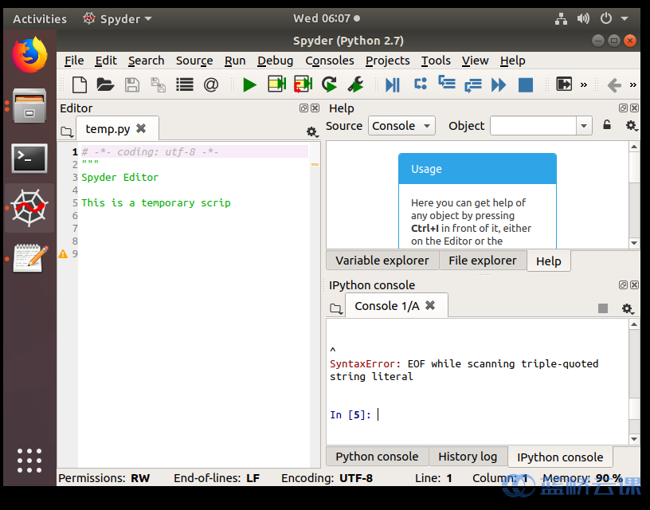Open Terminal from the dock
This screenshot has width=650, height=510.
pyautogui.click(x=29, y=158)
